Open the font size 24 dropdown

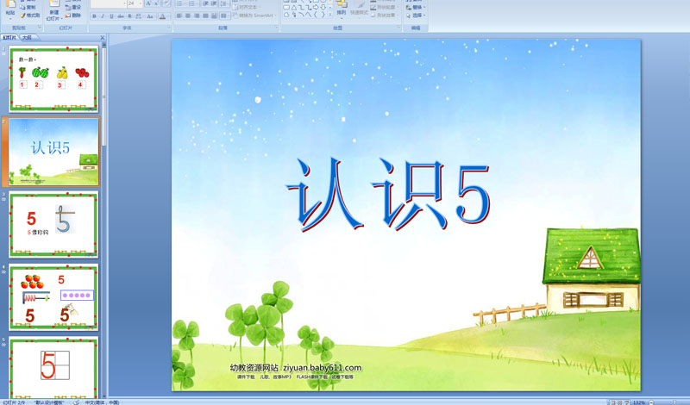click(x=141, y=3)
